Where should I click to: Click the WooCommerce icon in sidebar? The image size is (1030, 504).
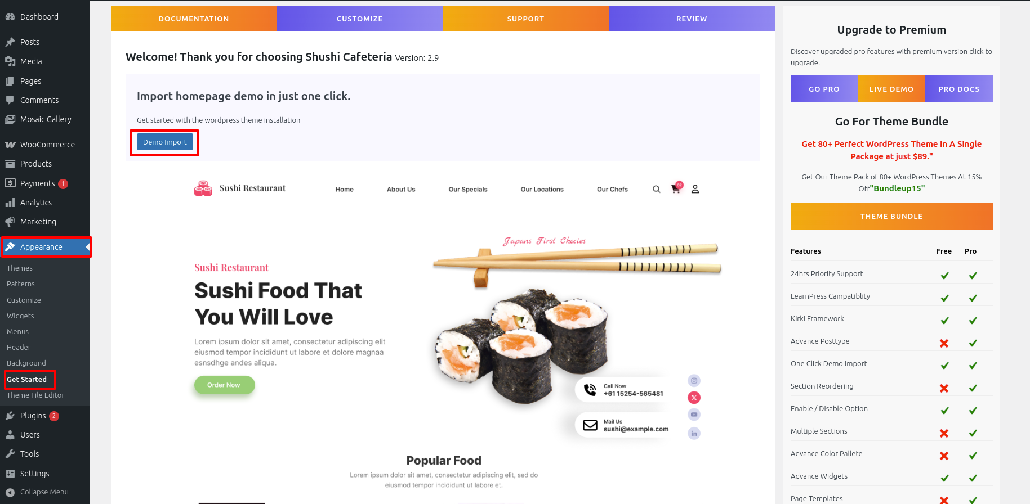[x=10, y=145]
